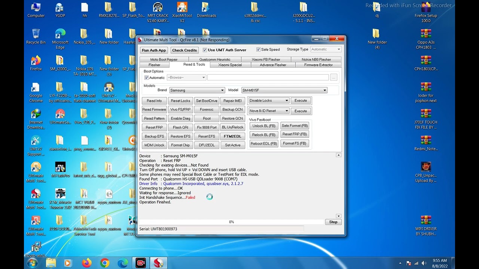
Task: Click the log scroll-down arrow
Action: pyautogui.click(x=338, y=216)
